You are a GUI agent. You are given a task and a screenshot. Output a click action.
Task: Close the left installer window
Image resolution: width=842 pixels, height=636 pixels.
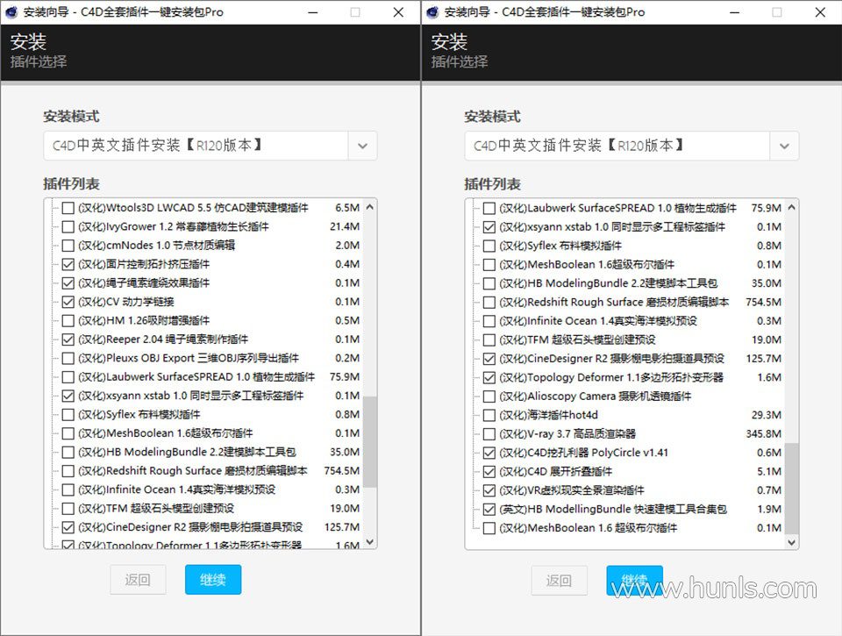click(x=398, y=11)
